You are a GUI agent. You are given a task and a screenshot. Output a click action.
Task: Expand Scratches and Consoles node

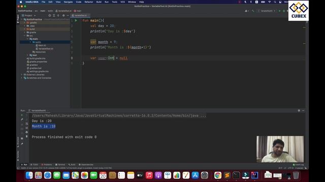tap(22, 78)
